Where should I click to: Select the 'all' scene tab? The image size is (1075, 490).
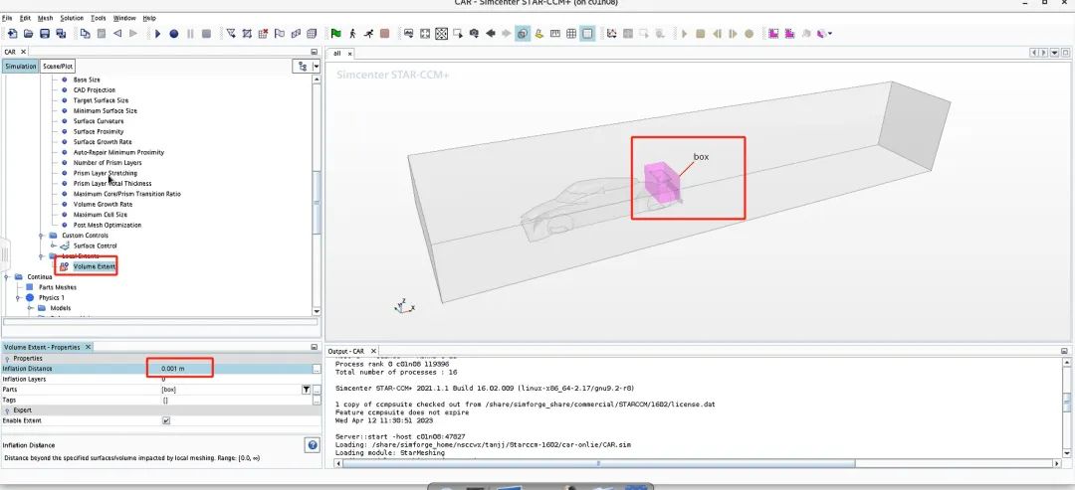tap(336, 54)
